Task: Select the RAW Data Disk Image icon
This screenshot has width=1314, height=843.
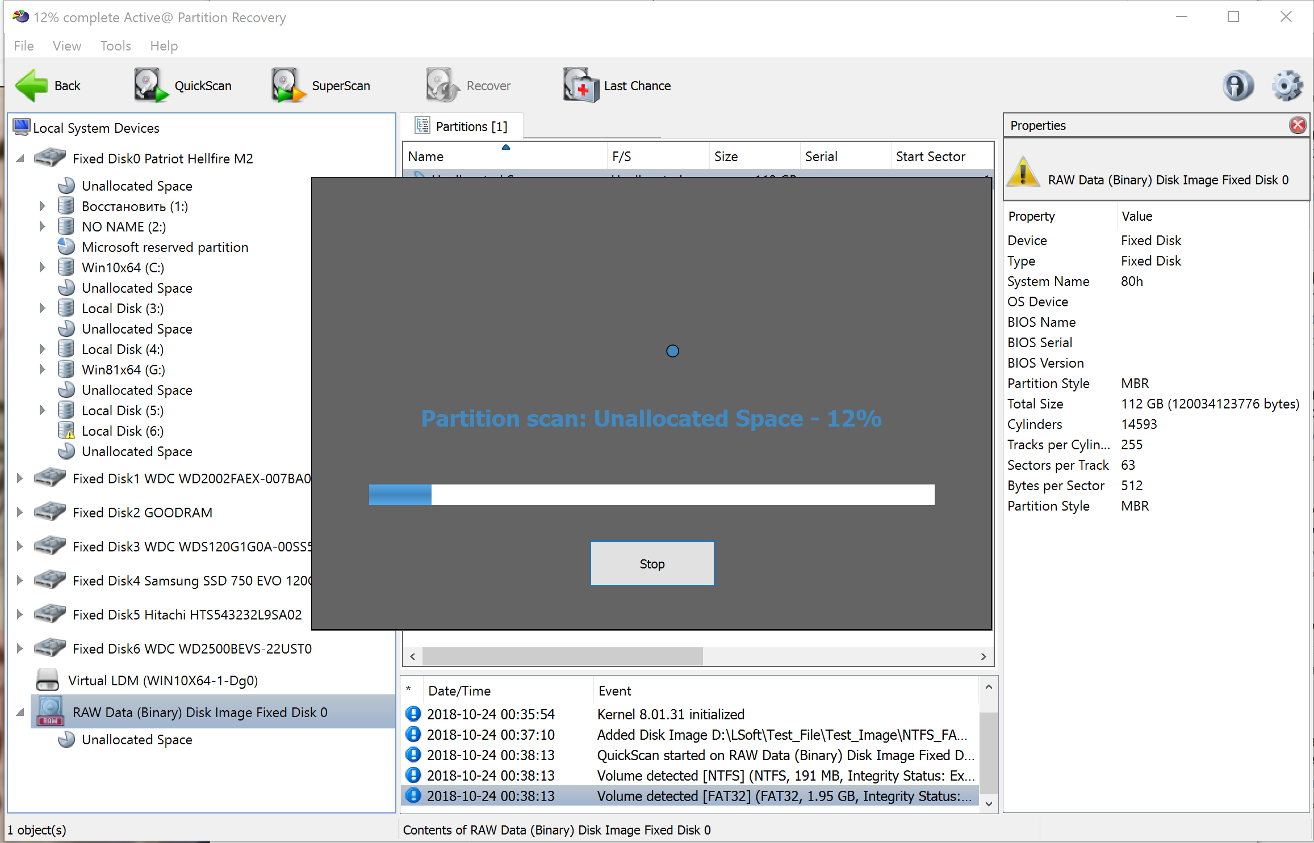Action: pyautogui.click(x=50, y=711)
